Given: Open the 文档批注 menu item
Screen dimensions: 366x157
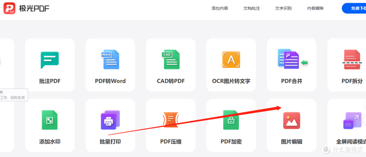Looking at the screenshot, I should (251, 8).
